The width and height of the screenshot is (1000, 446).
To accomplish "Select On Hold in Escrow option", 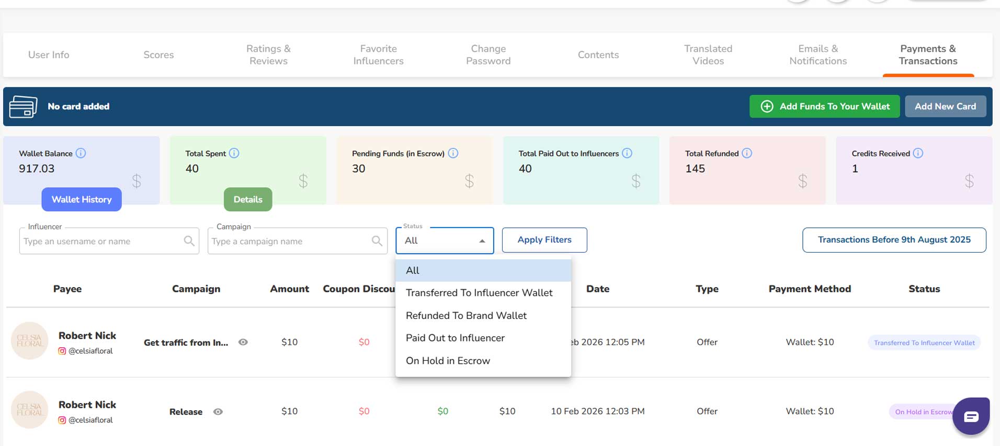I will point(483,361).
